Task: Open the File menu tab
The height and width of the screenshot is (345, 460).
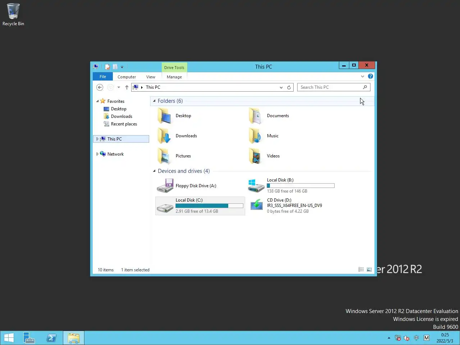Action: (x=103, y=77)
